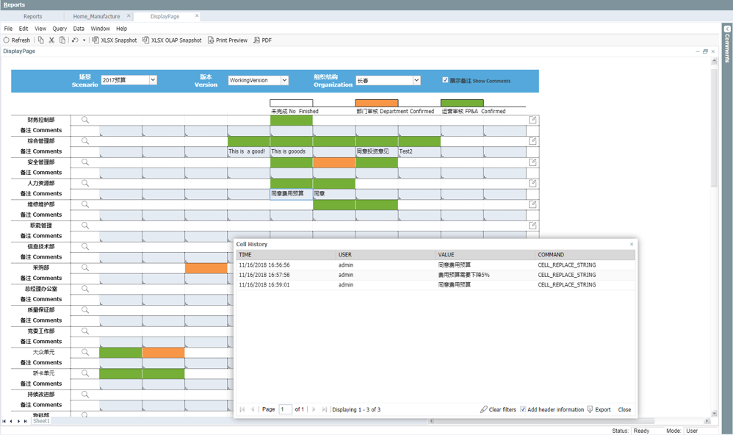
Task: Open the File menu
Action: [x=8, y=29]
